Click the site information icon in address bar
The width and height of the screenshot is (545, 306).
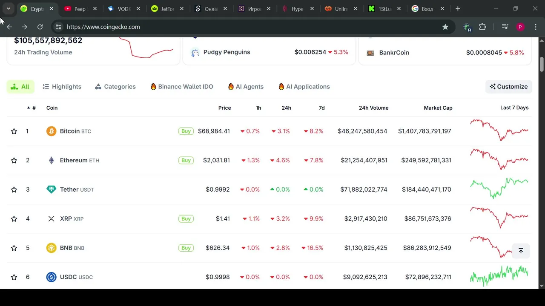click(59, 27)
